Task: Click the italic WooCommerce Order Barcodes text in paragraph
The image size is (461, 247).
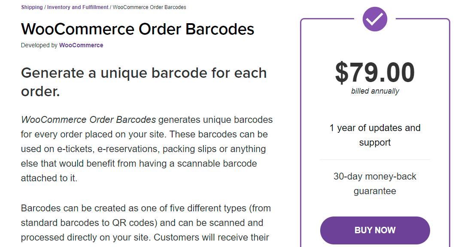Action: (x=88, y=119)
